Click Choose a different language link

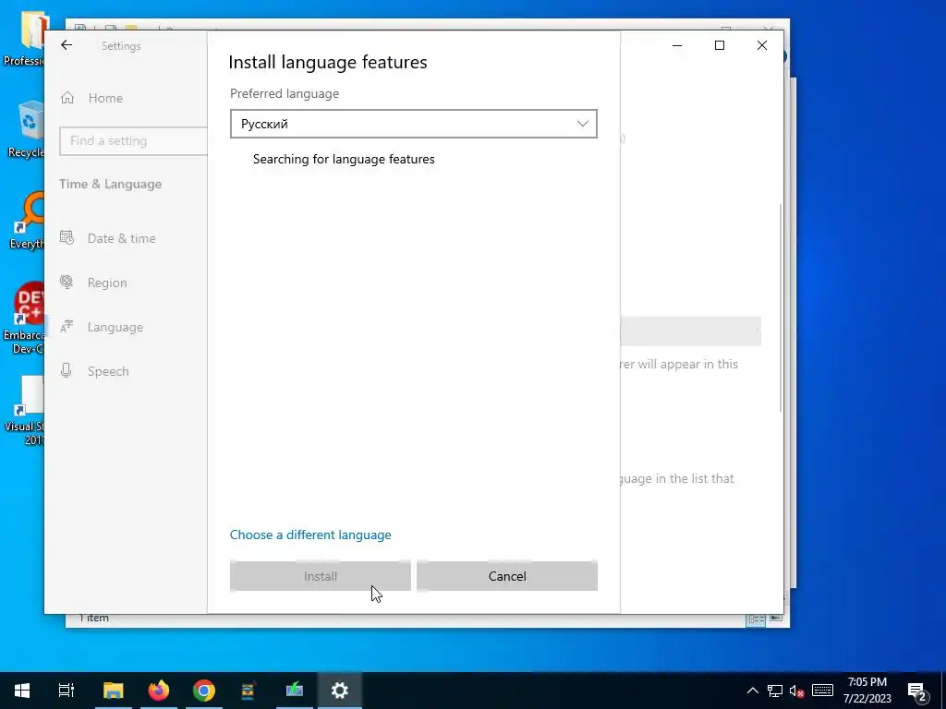click(x=310, y=535)
